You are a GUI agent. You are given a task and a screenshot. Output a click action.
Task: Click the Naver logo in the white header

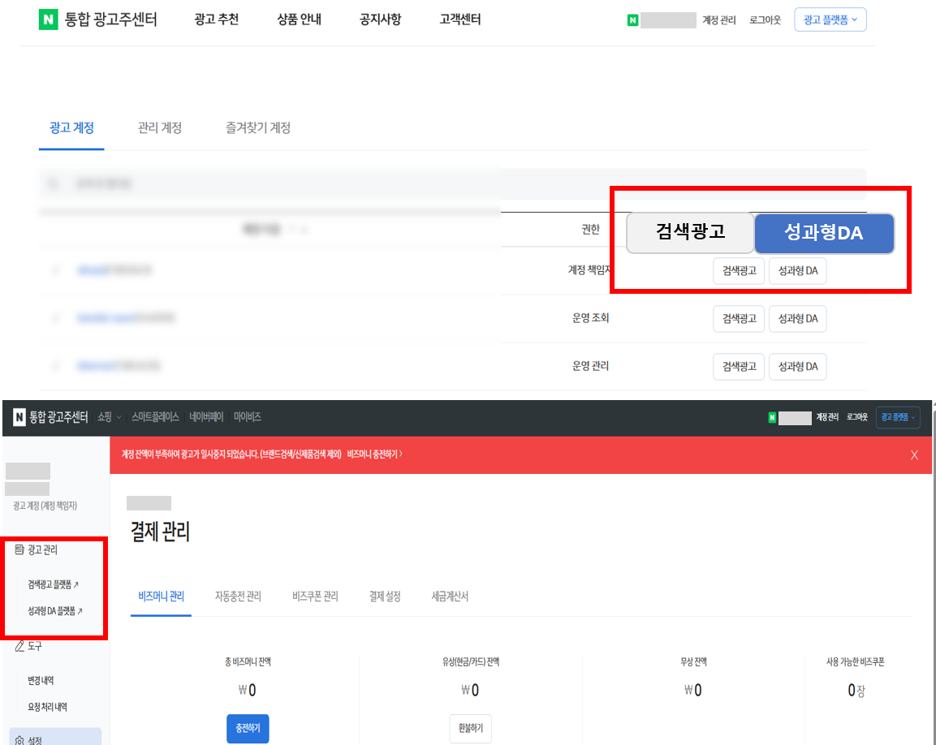[x=48, y=20]
